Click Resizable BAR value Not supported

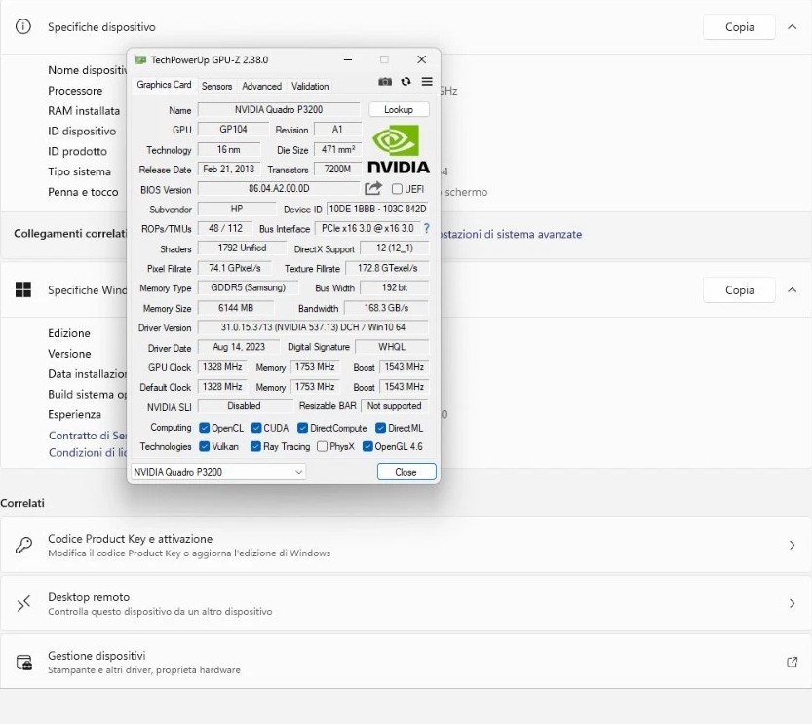point(395,406)
